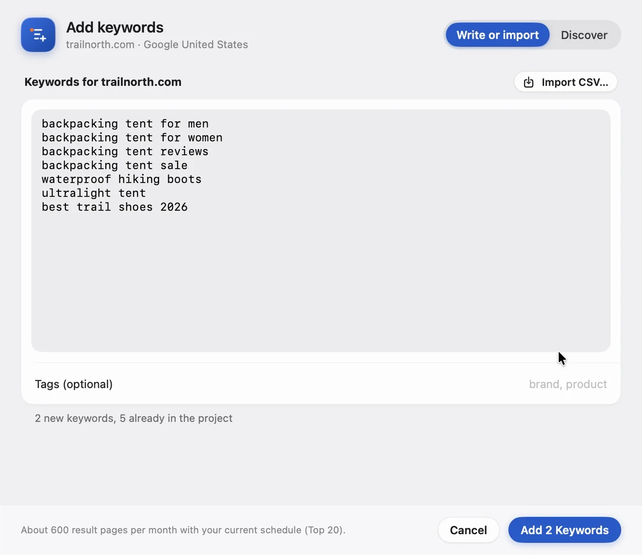This screenshot has height=555, width=642.
Task: Click the Add keywords app icon
Action: pos(38,35)
